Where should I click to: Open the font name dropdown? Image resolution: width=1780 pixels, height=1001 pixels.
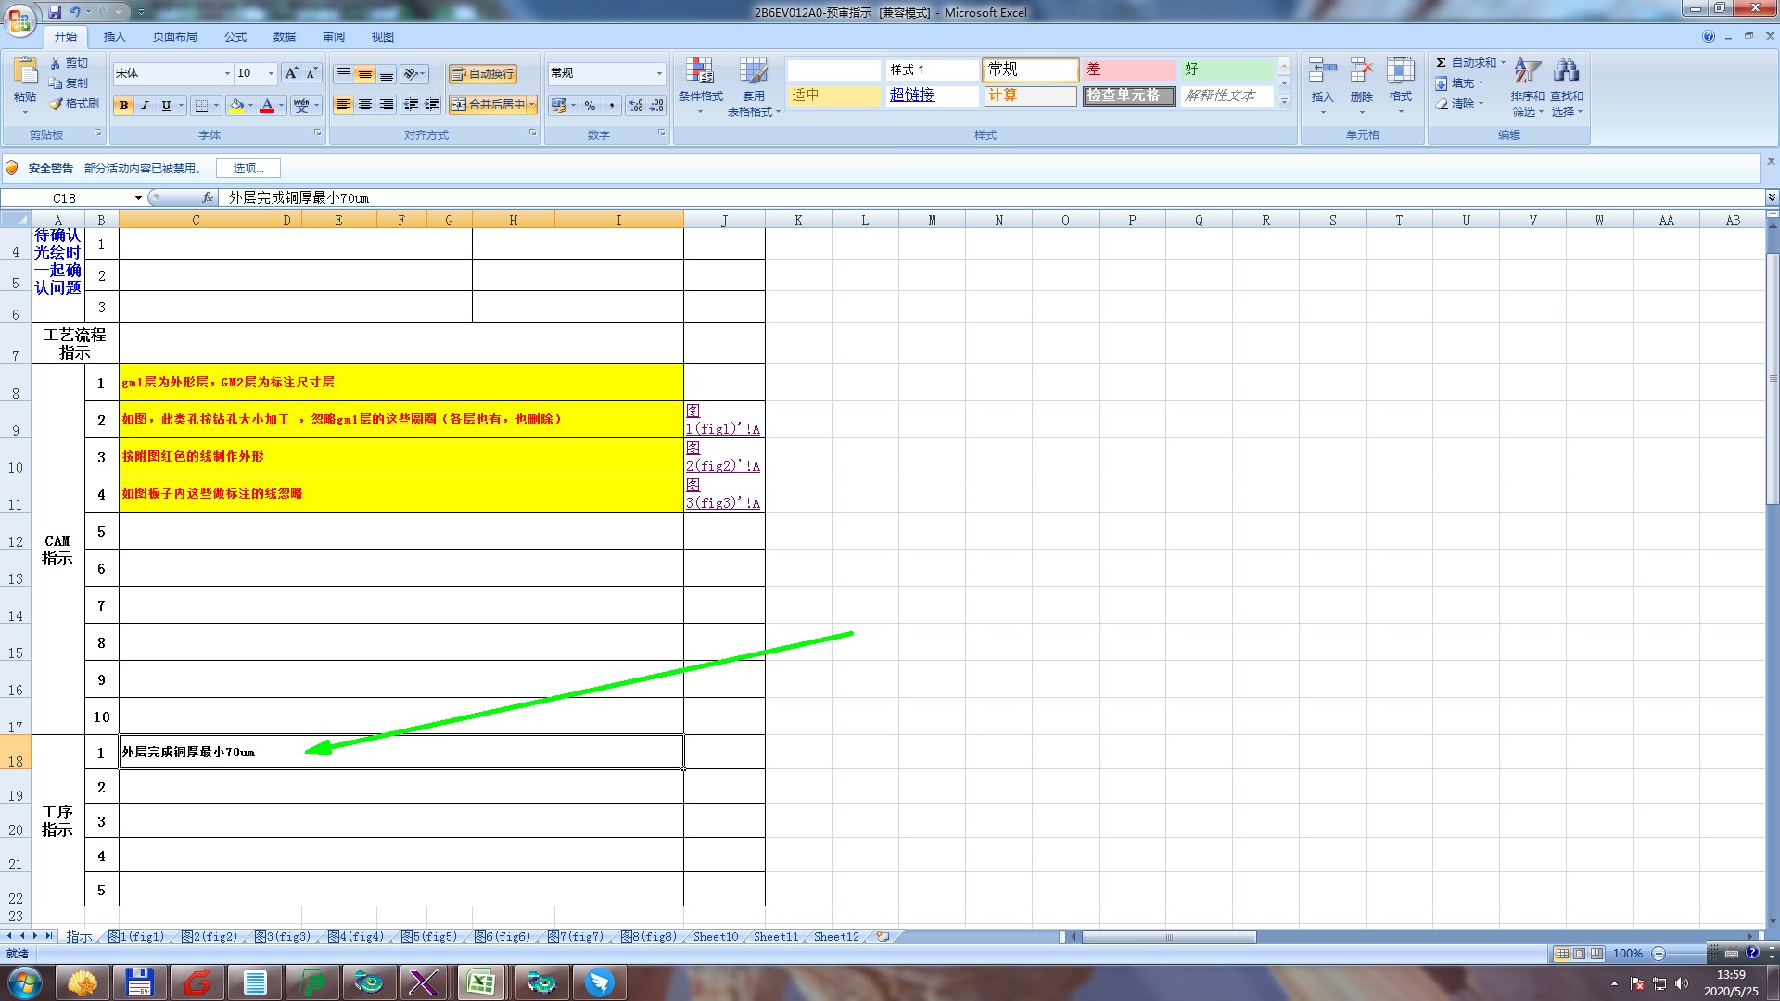(x=227, y=73)
